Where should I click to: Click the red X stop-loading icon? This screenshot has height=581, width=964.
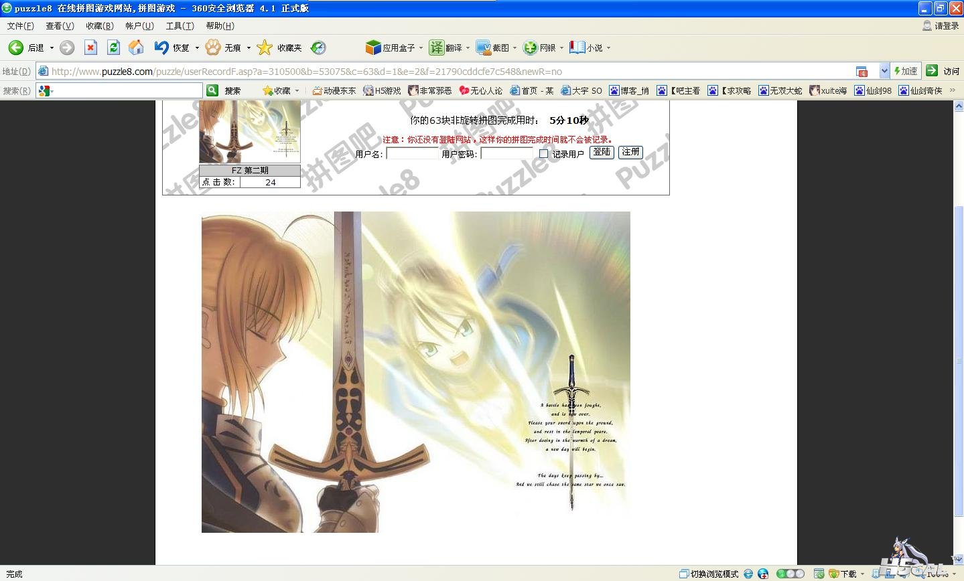pyautogui.click(x=90, y=48)
